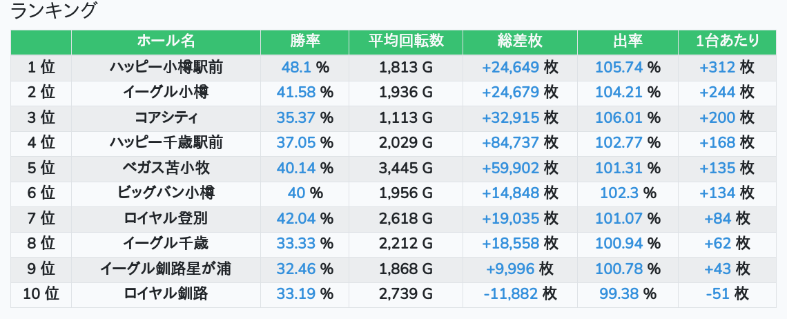Screen dimensions: 787x319
Task: Click the イーグル千歳 hall name
Action: (166, 244)
